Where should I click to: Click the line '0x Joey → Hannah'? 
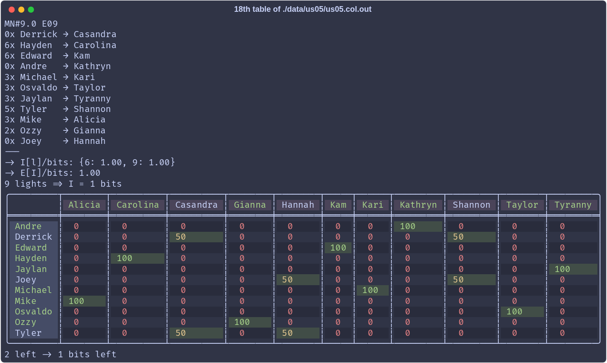coord(55,141)
